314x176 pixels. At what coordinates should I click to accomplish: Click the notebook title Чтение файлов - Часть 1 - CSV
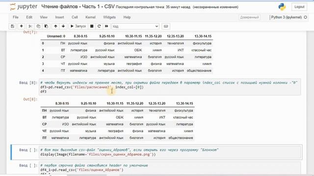point(78,7)
